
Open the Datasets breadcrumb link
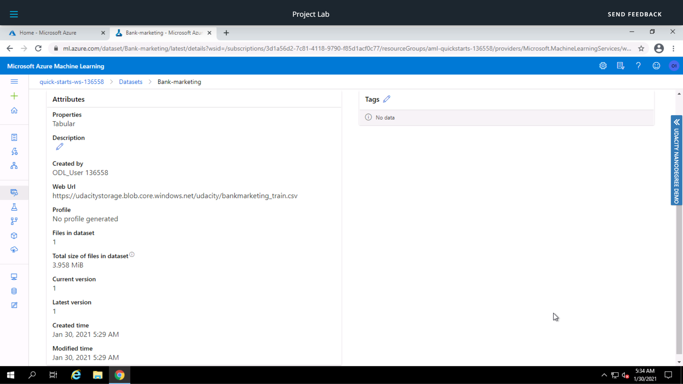coord(131,82)
